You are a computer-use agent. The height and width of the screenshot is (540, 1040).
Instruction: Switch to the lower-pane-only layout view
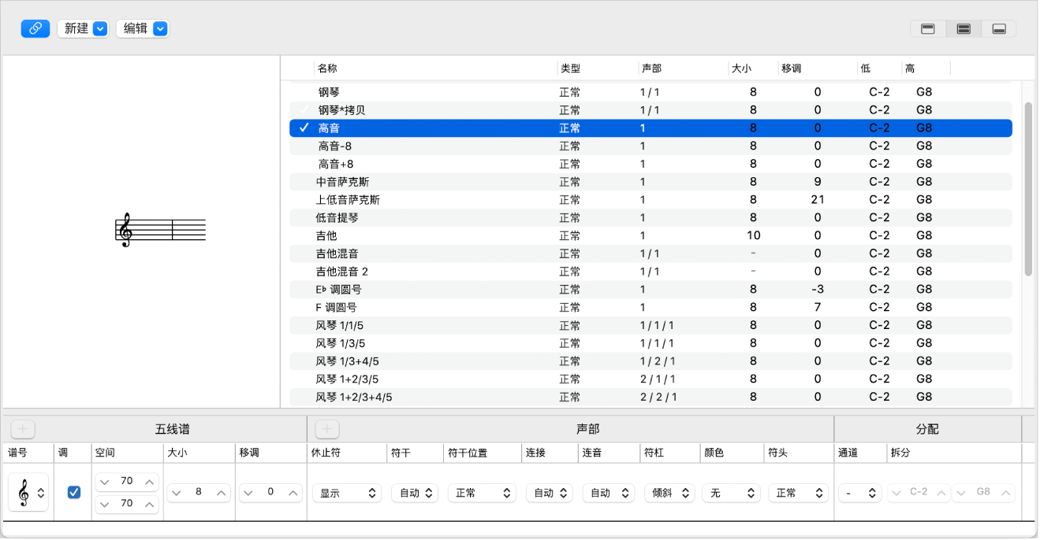pyautogui.click(x=999, y=28)
